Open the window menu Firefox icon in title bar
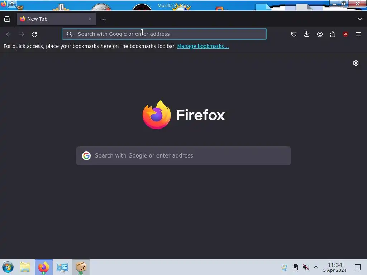 click(x=4, y=4)
